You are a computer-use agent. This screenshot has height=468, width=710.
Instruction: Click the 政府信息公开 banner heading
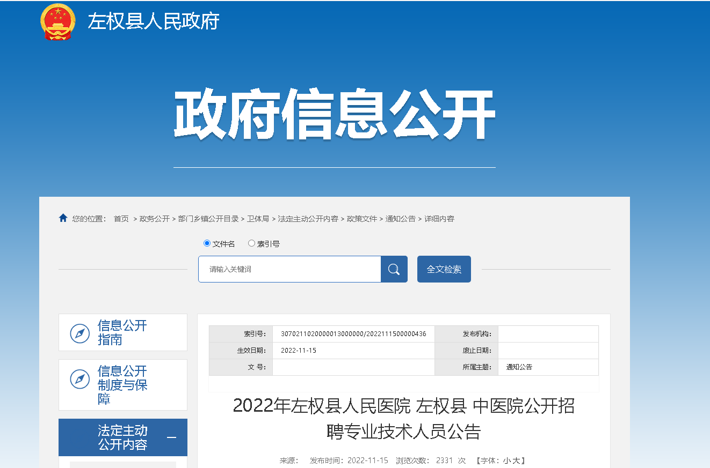pyautogui.click(x=334, y=115)
